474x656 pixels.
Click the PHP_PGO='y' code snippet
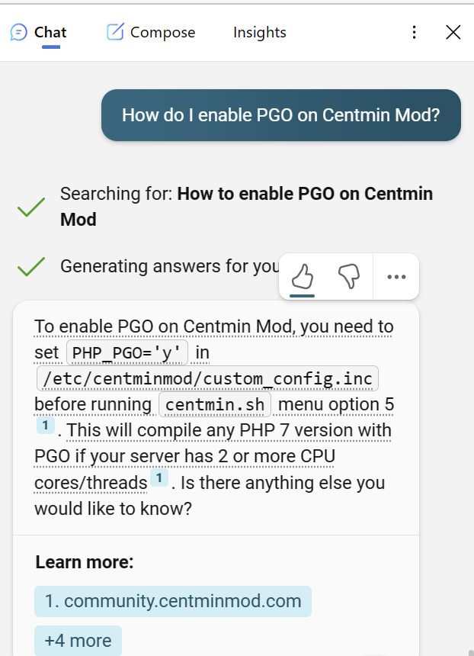click(x=127, y=352)
